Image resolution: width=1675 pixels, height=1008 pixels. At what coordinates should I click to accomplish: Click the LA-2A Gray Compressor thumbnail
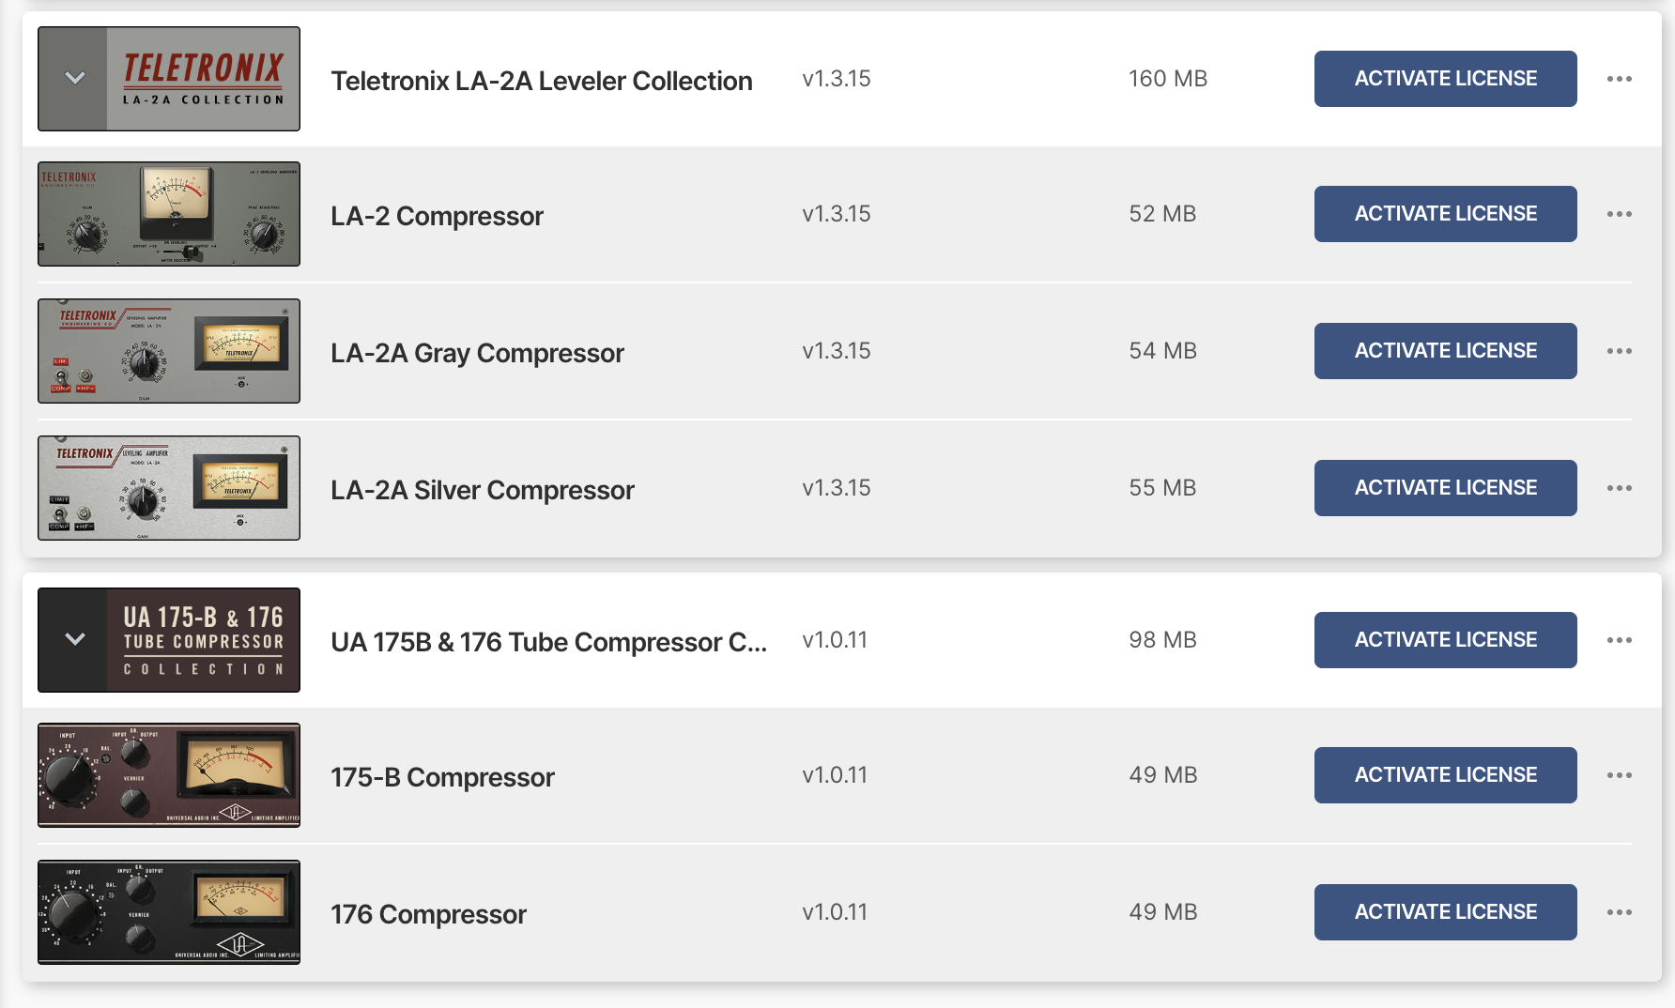[x=169, y=351]
